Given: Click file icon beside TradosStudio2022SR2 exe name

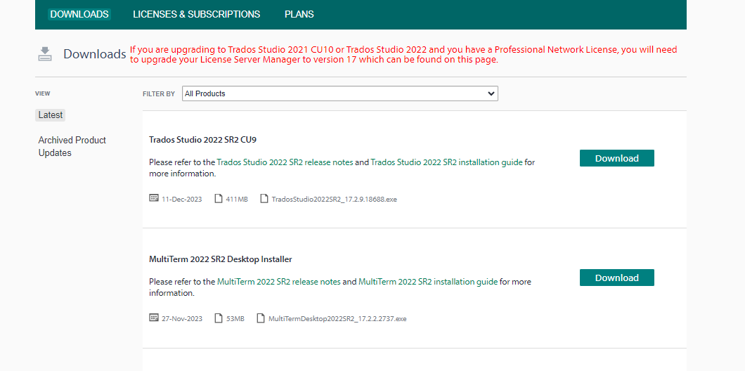Looking at the screenshot, I should [265, 199].
